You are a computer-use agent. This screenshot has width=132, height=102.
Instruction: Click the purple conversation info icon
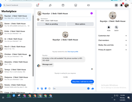[92, 13]
